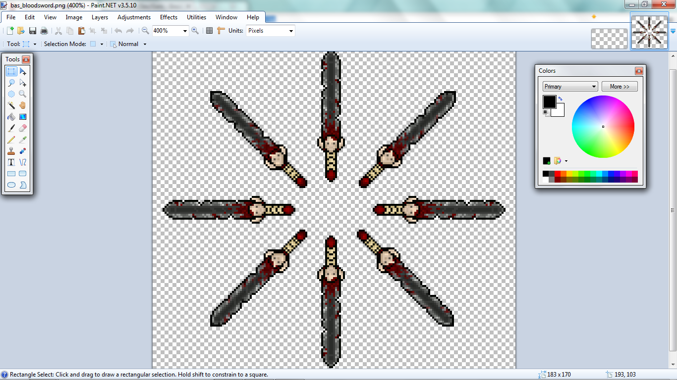Pick the Paint Bucket tool
This screenshot has width=677, height=380.
coord(11,117)
